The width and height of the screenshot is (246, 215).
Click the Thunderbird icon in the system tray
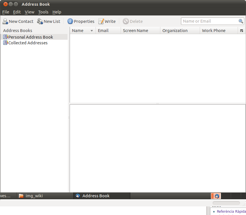click(x=217, y=196)
